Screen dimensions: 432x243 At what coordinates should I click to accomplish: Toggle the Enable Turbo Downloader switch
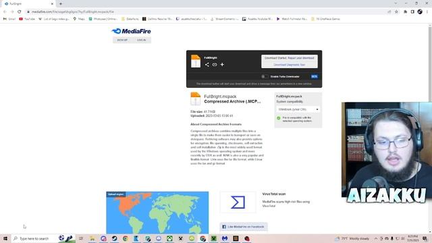(265, 76)
